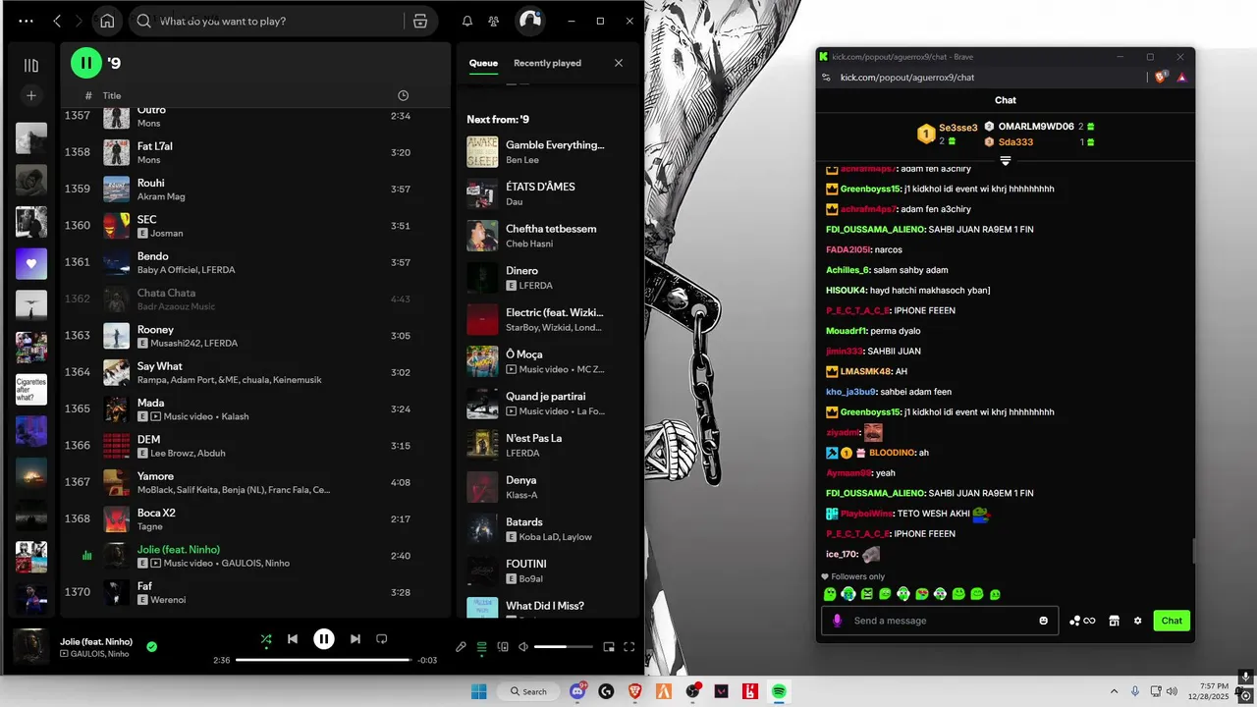Open Spotify notifications bell

click(467, 21)
